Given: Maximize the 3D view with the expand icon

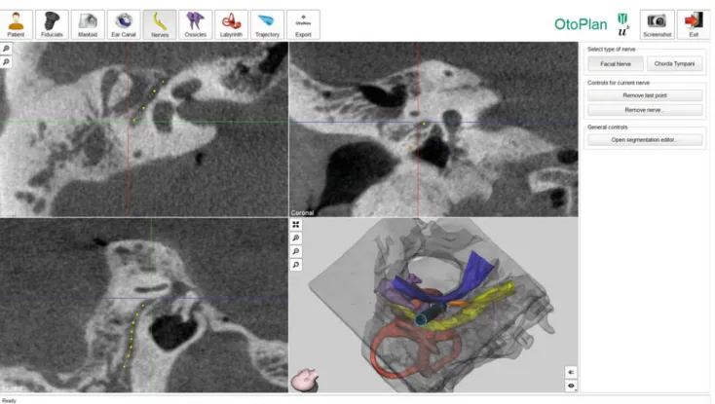Looking at the screenshot, I should [x=296, y=225].
